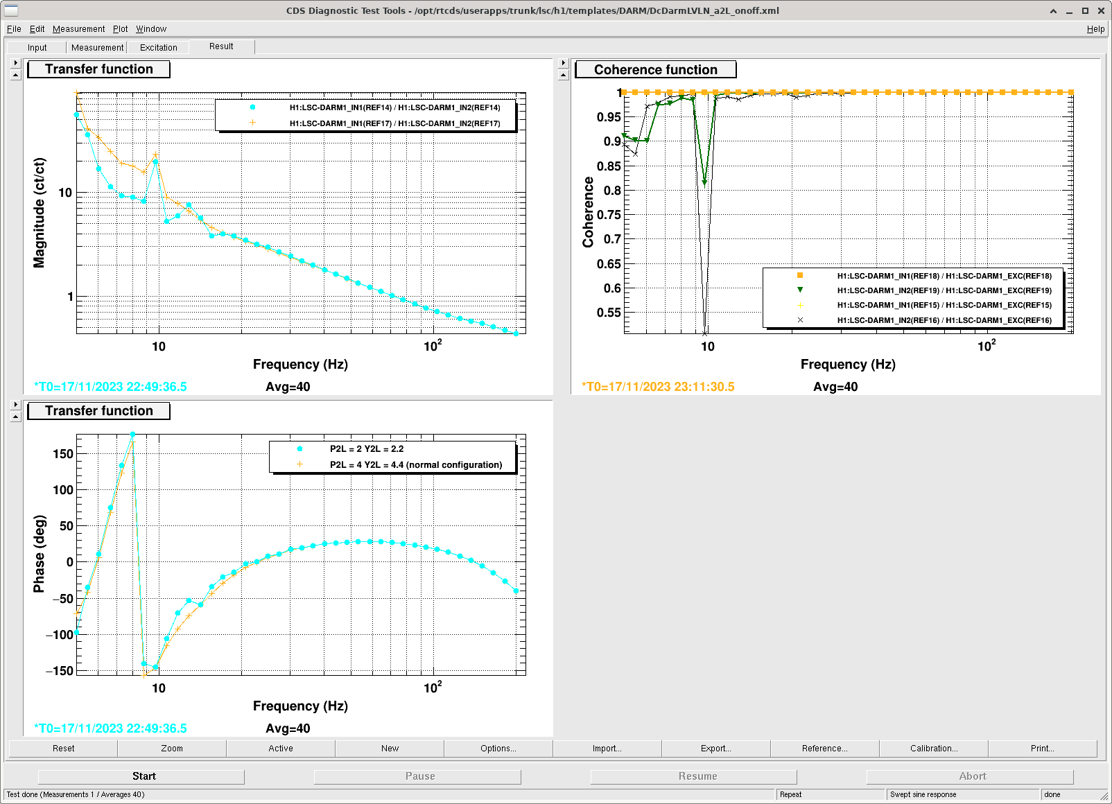Minimize the Diagnostic Test Tools window
This screenshot has width=1112, height=804.
1070,10
